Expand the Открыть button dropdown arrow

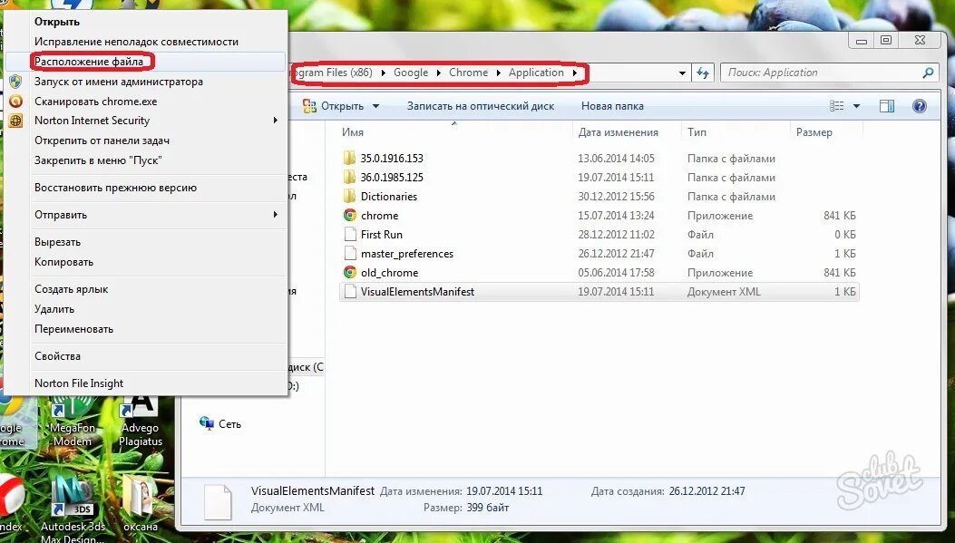375,106
